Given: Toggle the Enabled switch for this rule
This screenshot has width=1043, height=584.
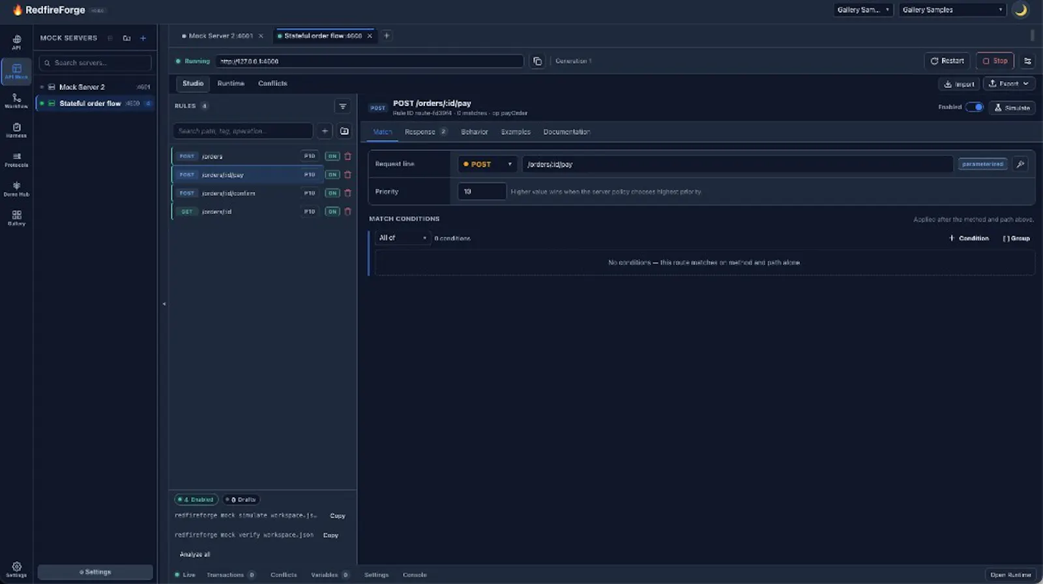Looking at the screenshot, I should tap(975, 107).
